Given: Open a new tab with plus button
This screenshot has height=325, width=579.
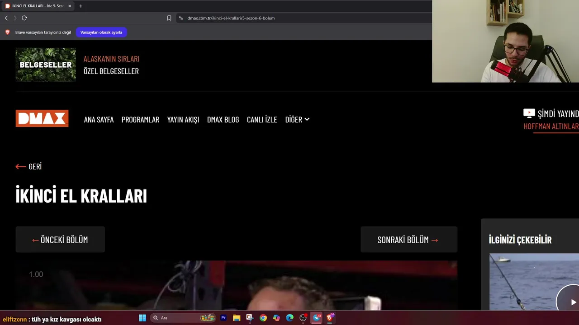Looking at the screenshot, I should [x=81, y=6].
